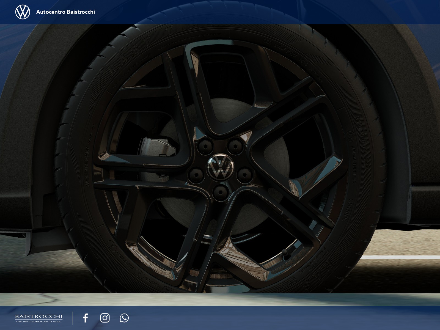Click the Baistrocchi Gruppo Eurocar Italia logo
Image resolution: width=440 pixels, height=330 pixels.
point(38,318)
